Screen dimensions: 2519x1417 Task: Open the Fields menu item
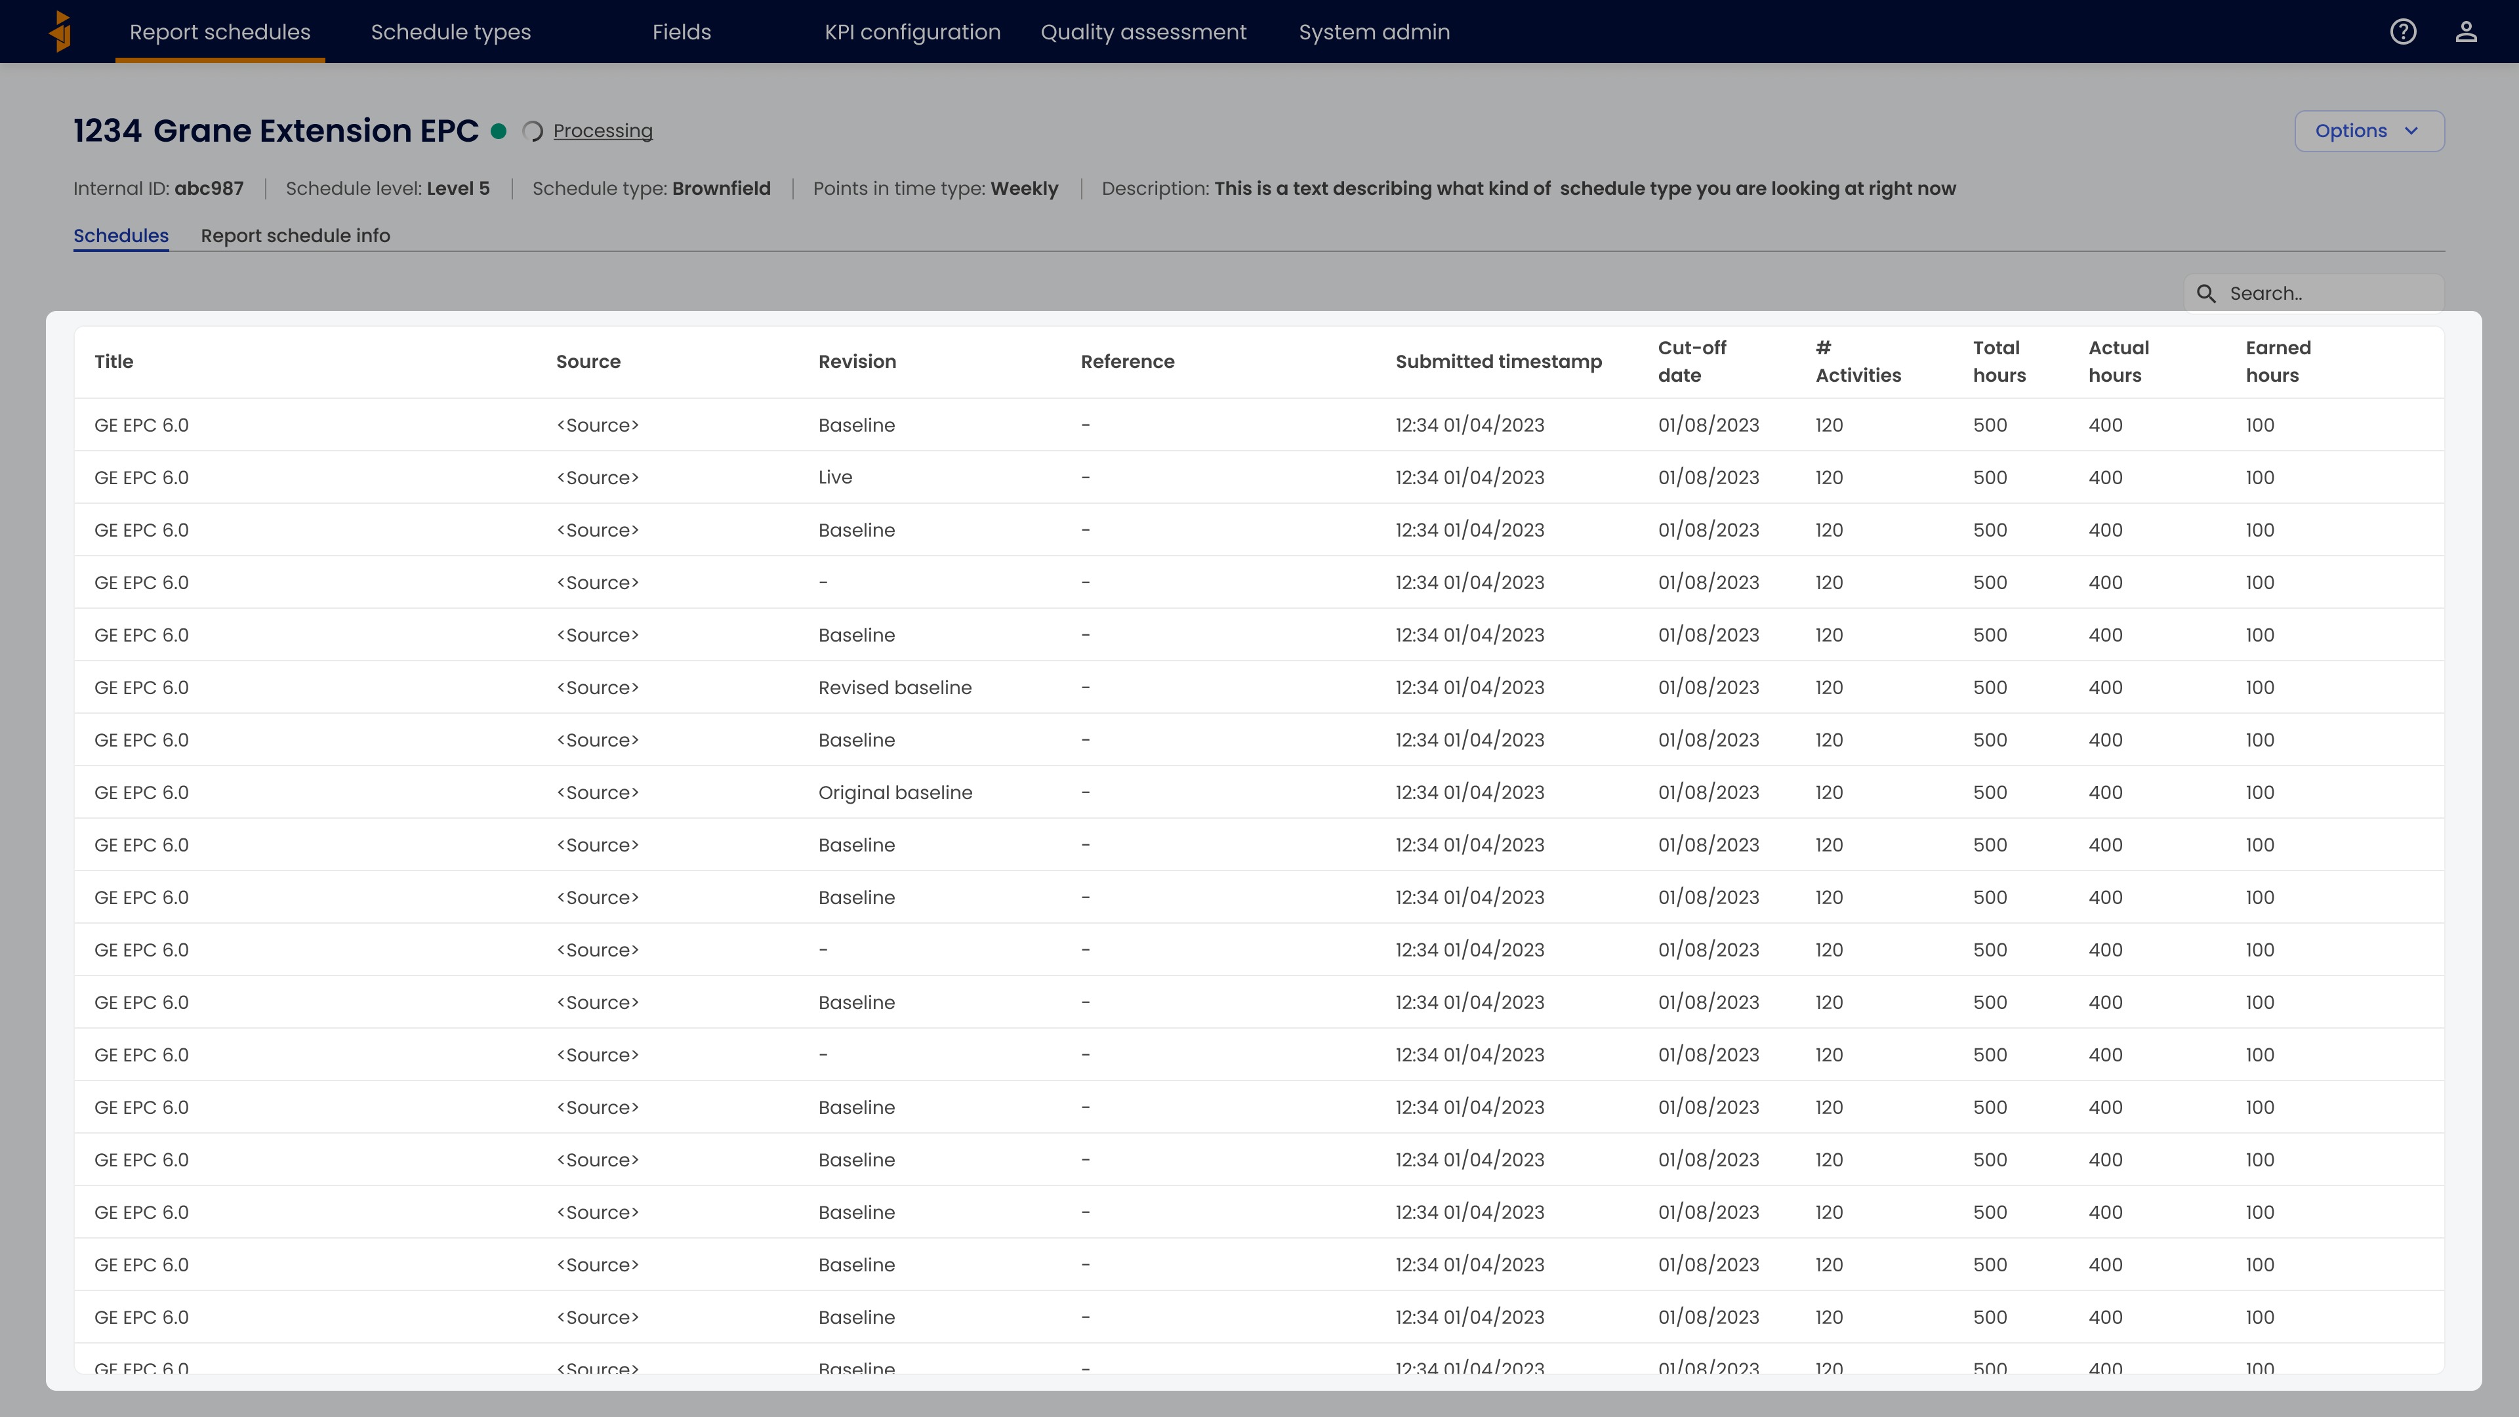[x=682, y=31]
